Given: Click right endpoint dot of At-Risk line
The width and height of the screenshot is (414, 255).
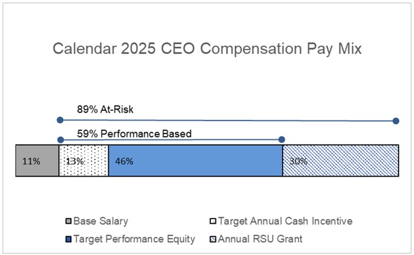Looking at the screenshot, I should 396,121.
